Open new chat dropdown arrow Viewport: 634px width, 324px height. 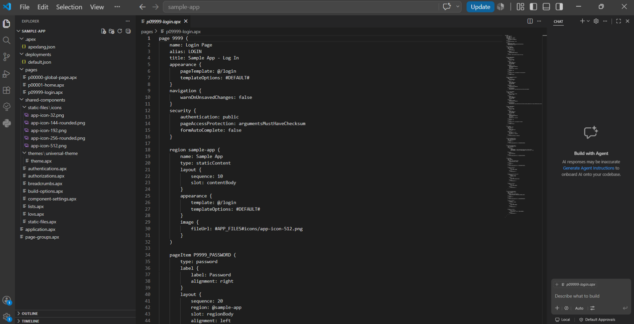coord(588,21)
